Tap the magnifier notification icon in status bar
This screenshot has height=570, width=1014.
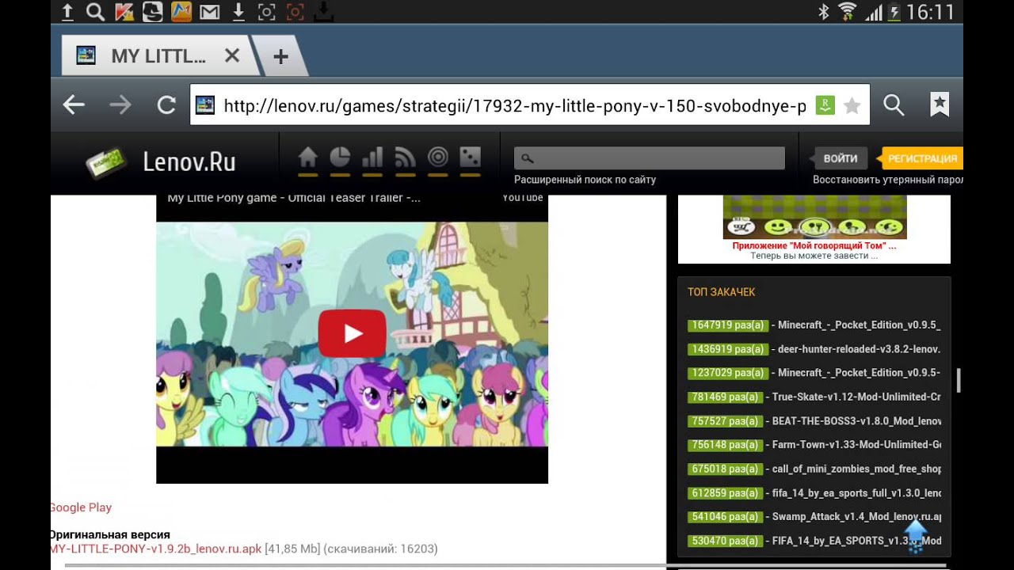tap(95, 12)
